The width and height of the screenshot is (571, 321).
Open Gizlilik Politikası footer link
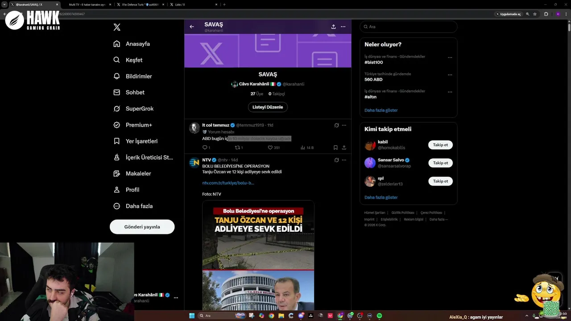[403, 213]
